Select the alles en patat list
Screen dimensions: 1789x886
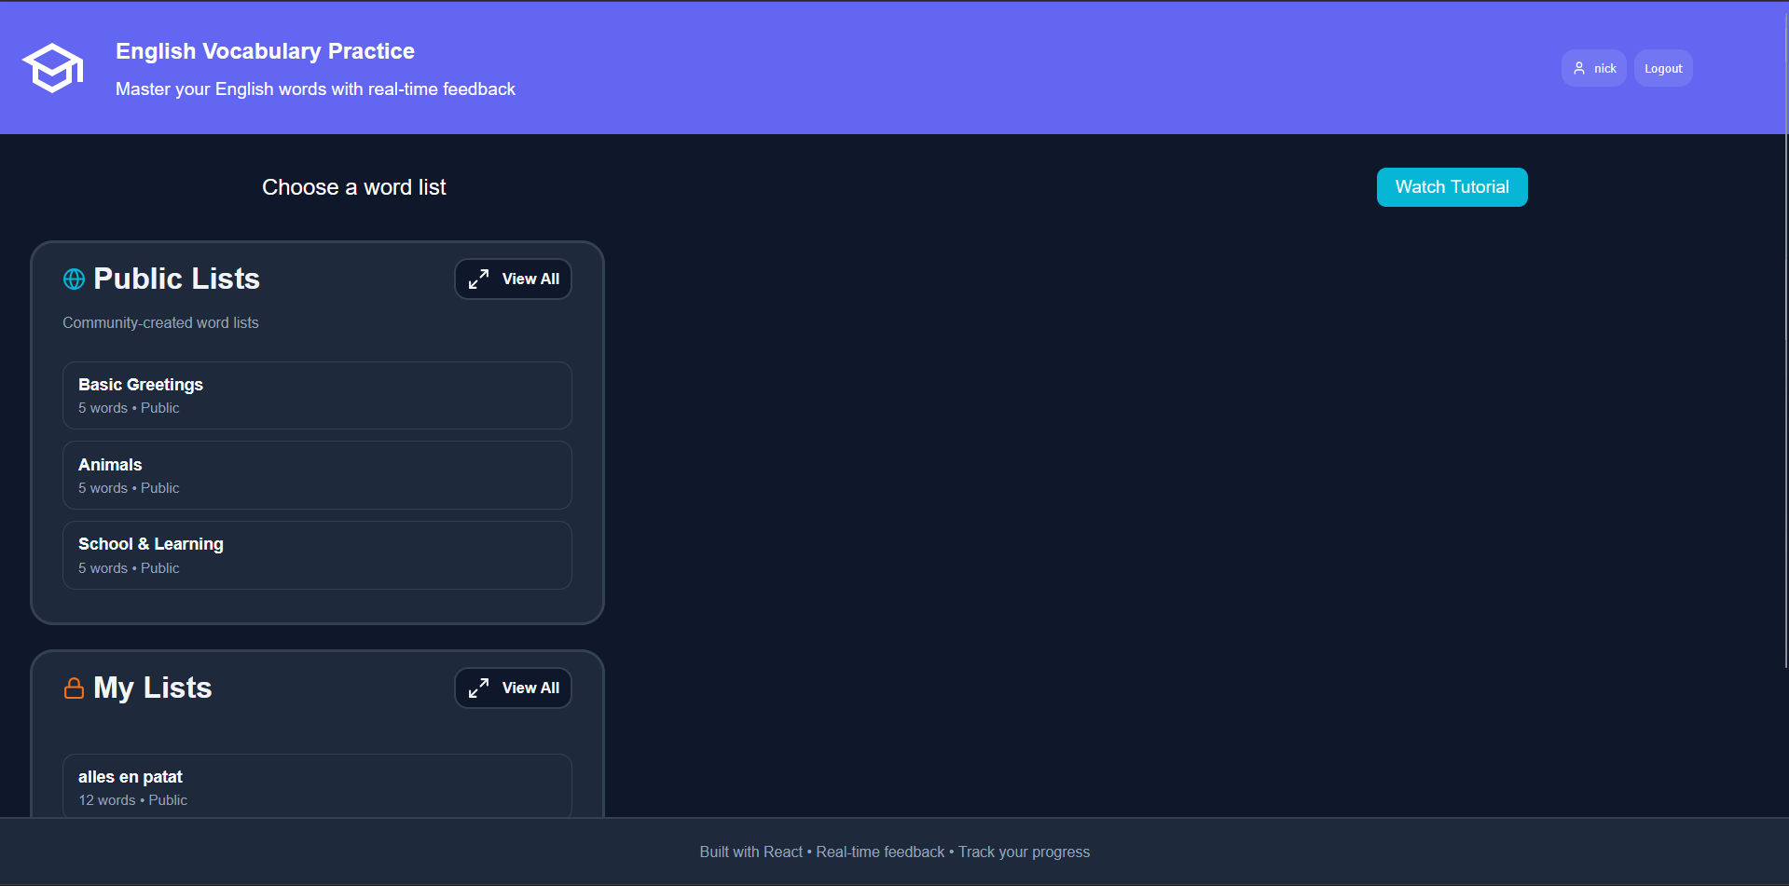317,786
